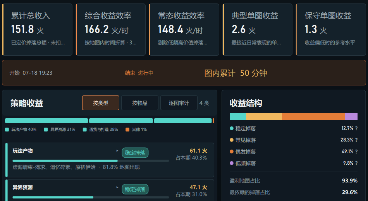Click the 稳定掉落 badge in 异界资源 row
The width and height of the screenshot is (368, 201).
(x=135, y=189)
